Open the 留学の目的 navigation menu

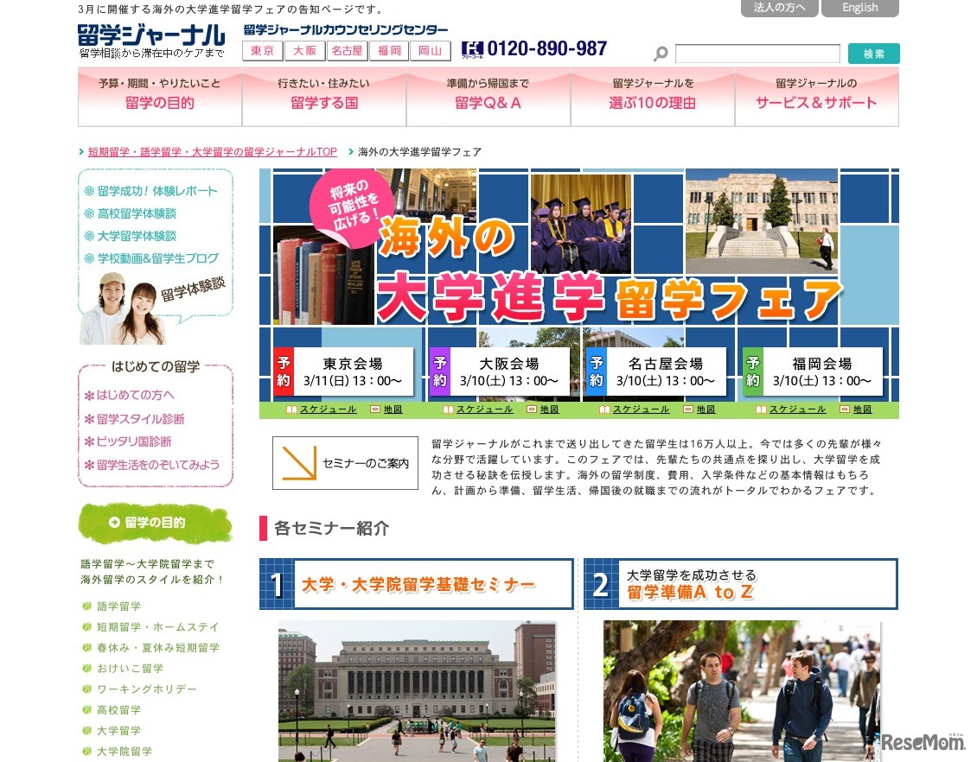pyautogui.click(x=159, y=97)
